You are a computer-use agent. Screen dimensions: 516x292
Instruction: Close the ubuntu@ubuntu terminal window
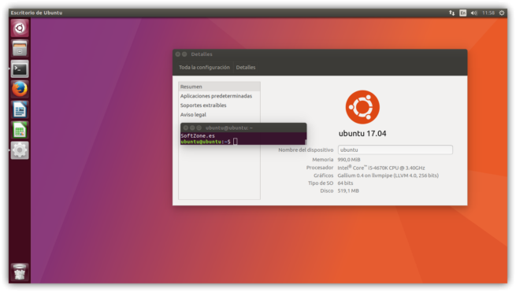[x=186, y=128]
